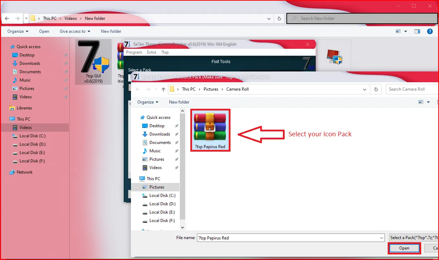Click the back arrow in the Explorer window

7,18
